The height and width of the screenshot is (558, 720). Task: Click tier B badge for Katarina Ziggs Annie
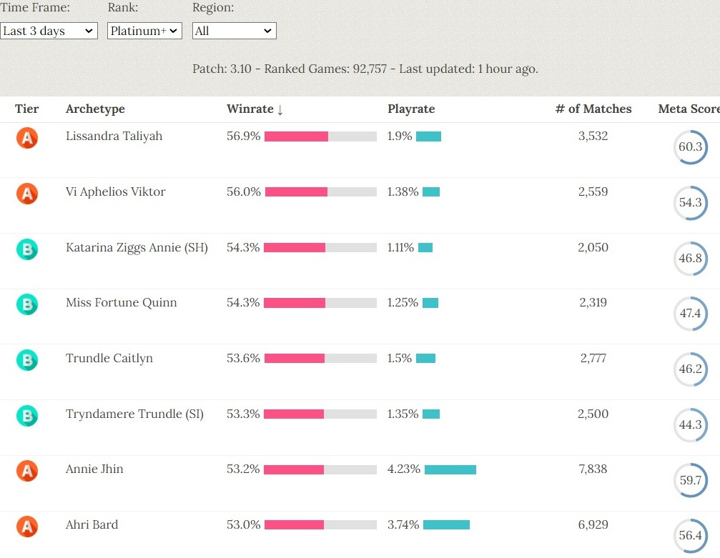(x=27, y=249)
